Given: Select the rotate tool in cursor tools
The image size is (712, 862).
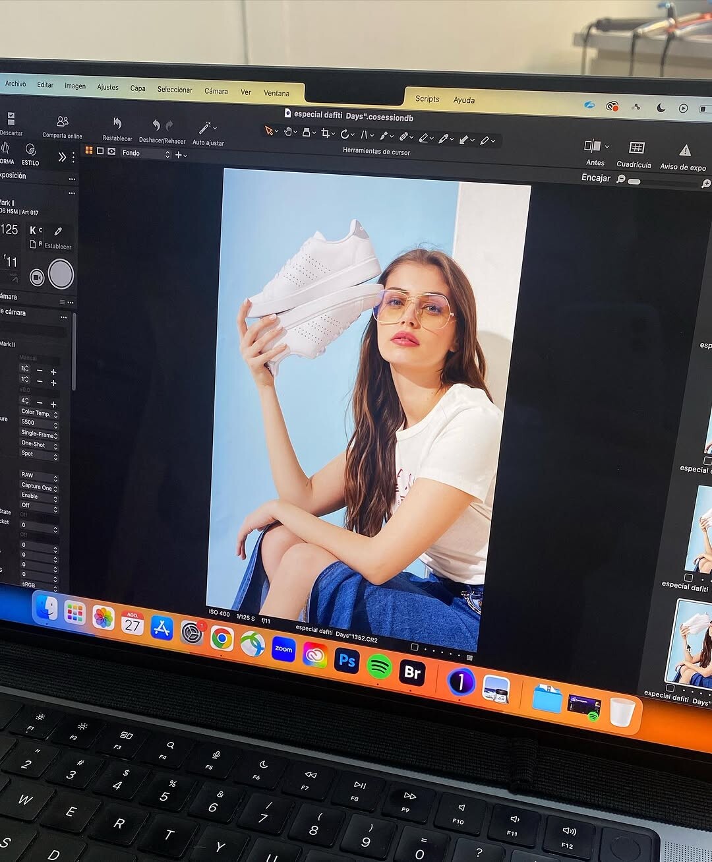Looking at the screenshot, I should [x=344, y=134].
